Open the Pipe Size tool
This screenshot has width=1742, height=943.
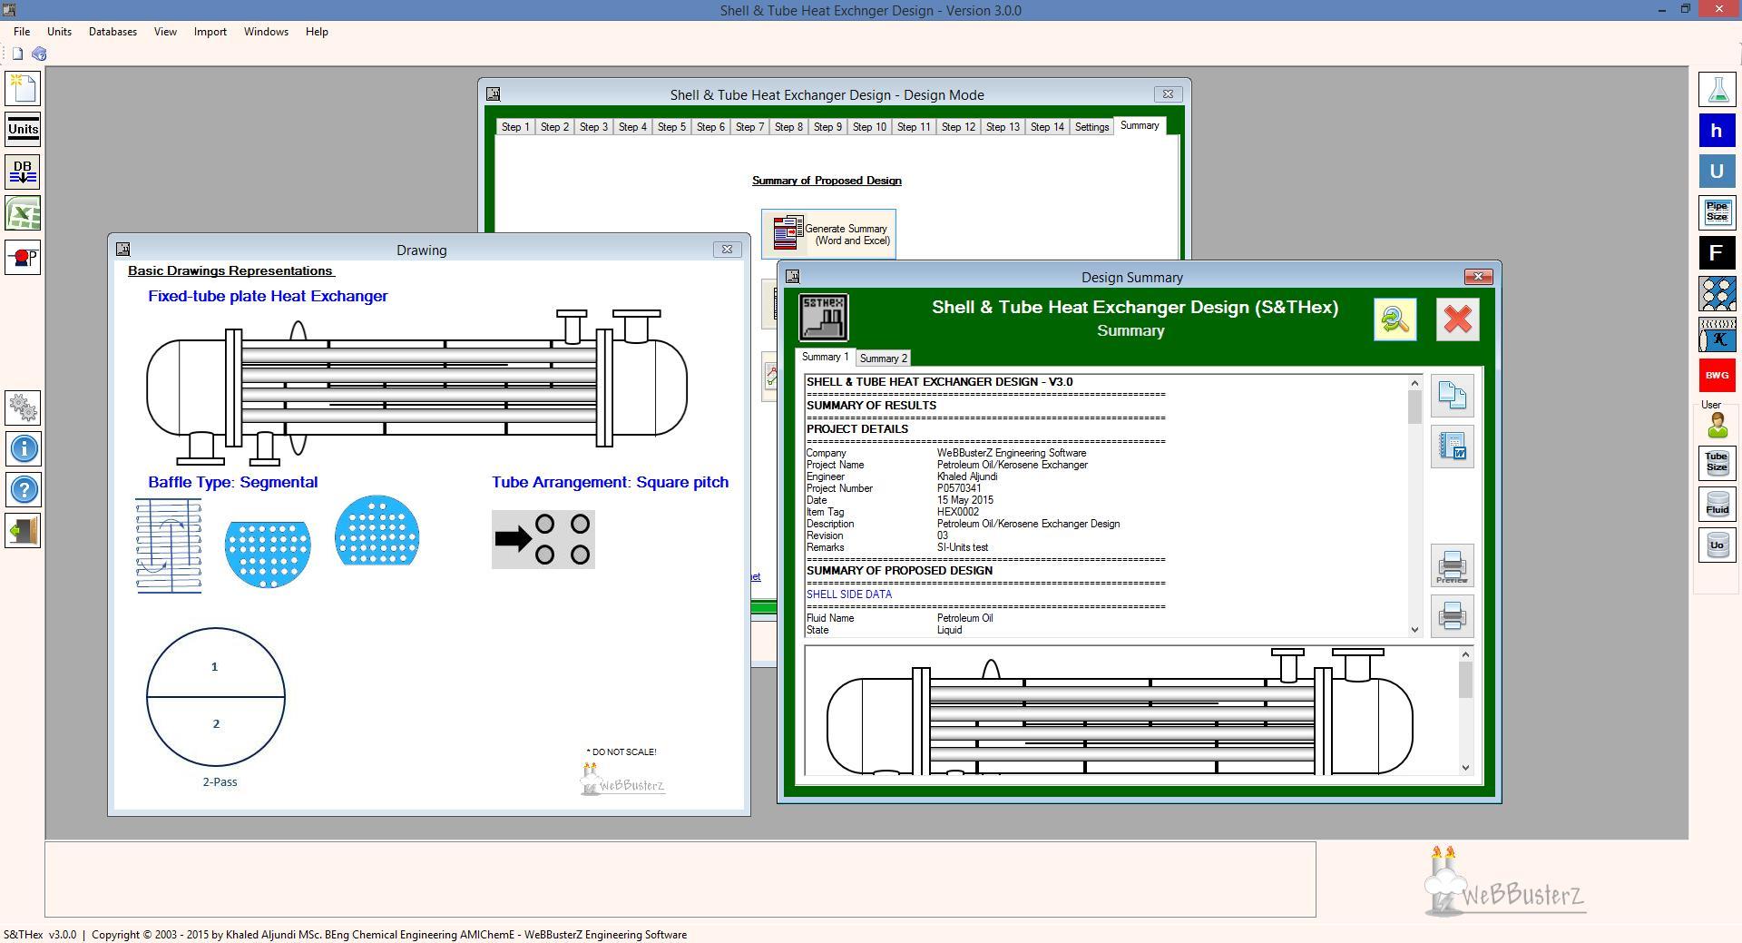[1717, 212]
